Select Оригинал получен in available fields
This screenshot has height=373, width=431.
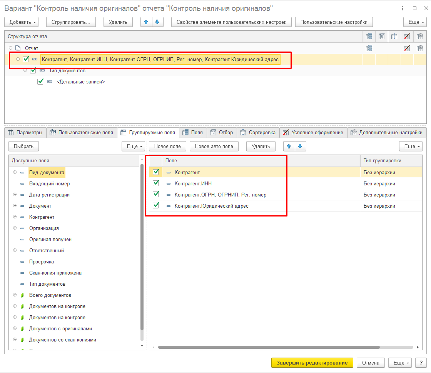pos(50,239)
